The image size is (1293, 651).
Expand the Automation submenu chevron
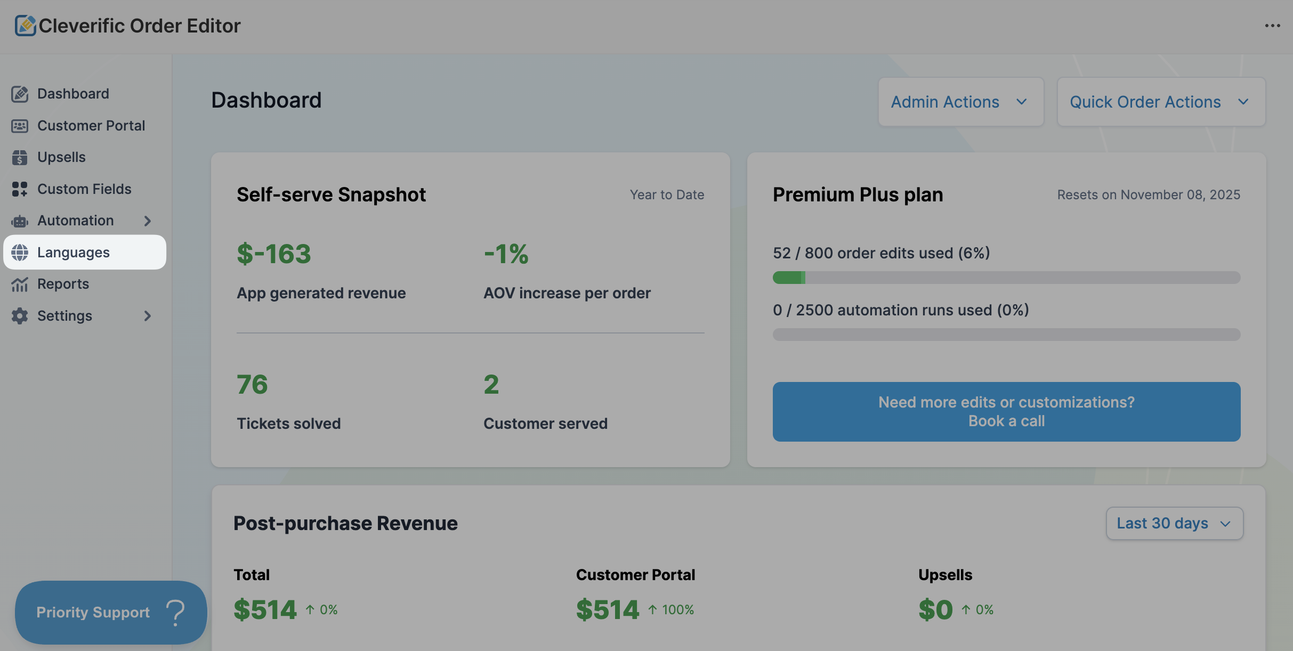148,221
